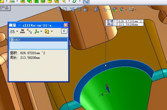Click the Edit Appearance color sphere icon
Image resolution: width=167 pixels, height=110 pixels.
[x=115, y=9]
